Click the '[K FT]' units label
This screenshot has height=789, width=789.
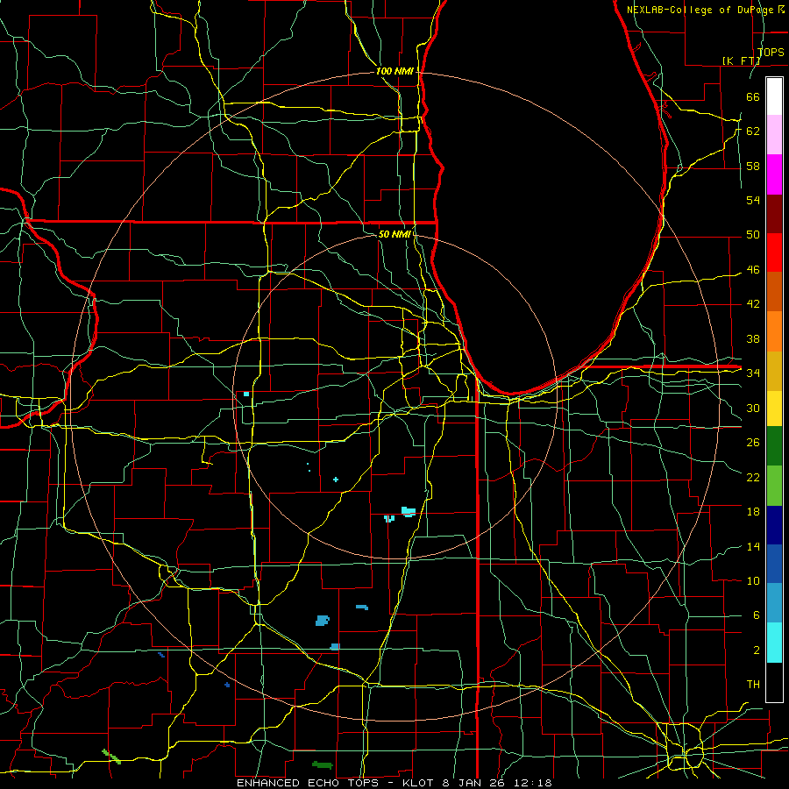pyautogui.click(x=741, y=61)
